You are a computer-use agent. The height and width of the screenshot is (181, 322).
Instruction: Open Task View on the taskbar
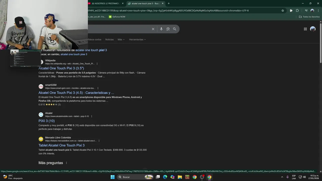pyautogui.click(x=158, y=177)
